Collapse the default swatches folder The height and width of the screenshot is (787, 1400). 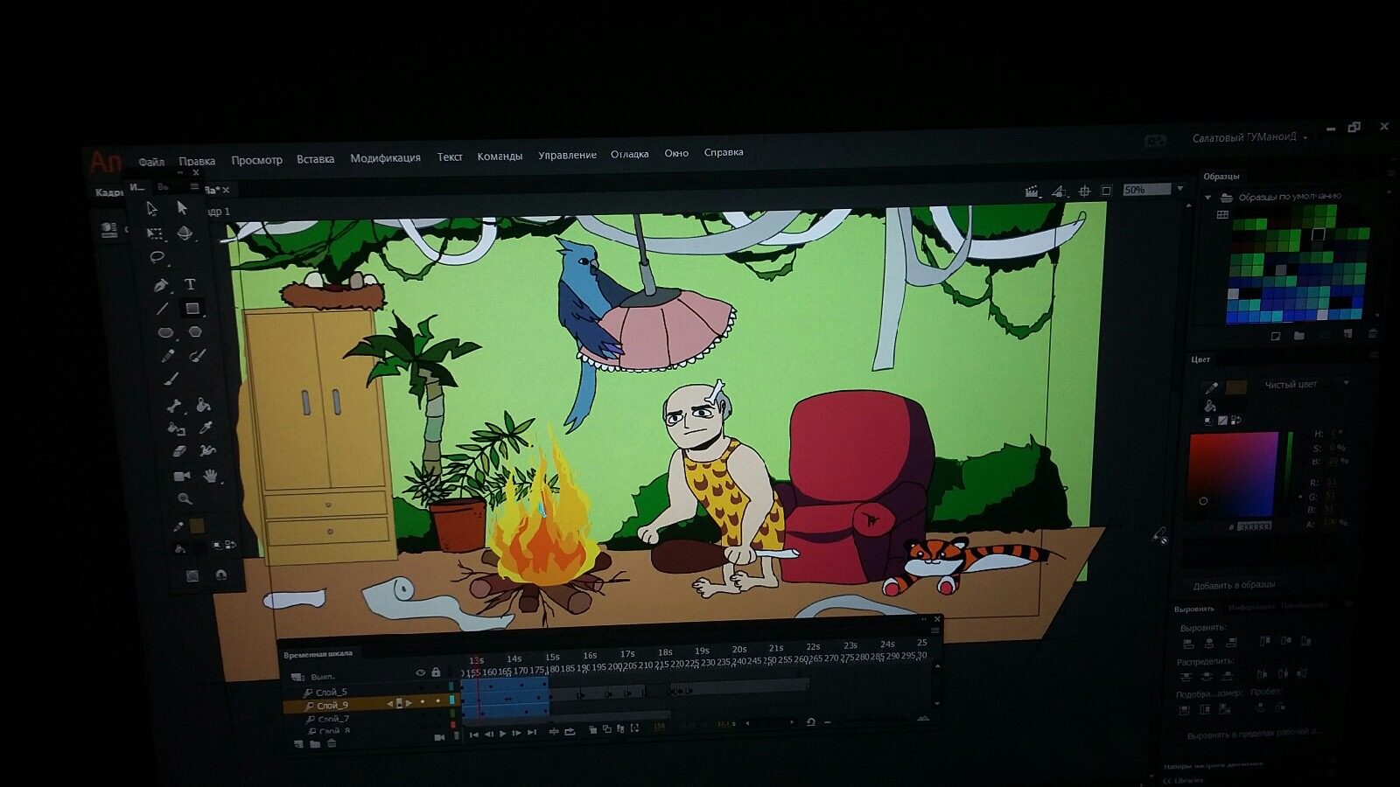coord(1208,198)
